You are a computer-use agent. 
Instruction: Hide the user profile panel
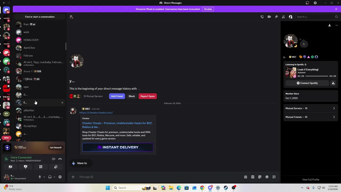291,17
